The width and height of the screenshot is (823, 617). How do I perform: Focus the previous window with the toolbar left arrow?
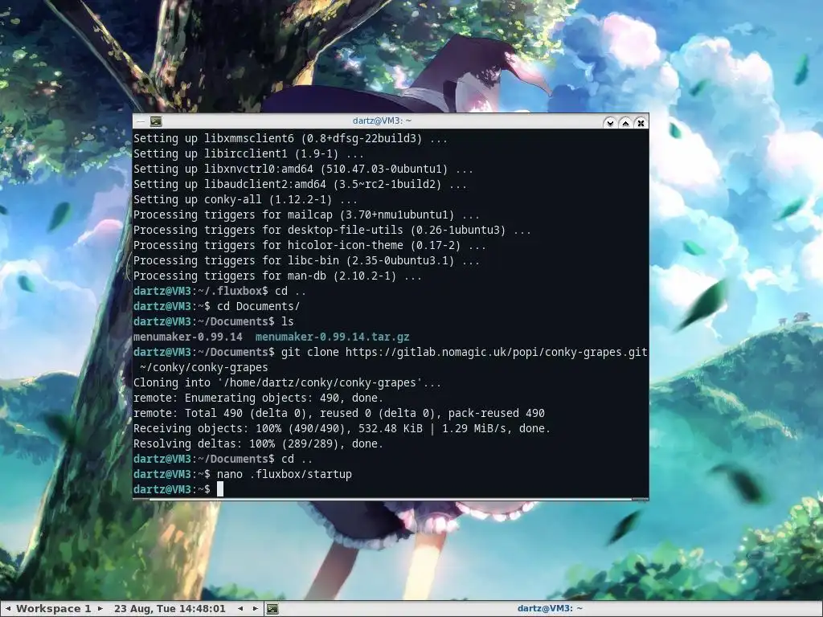point(240,609)
